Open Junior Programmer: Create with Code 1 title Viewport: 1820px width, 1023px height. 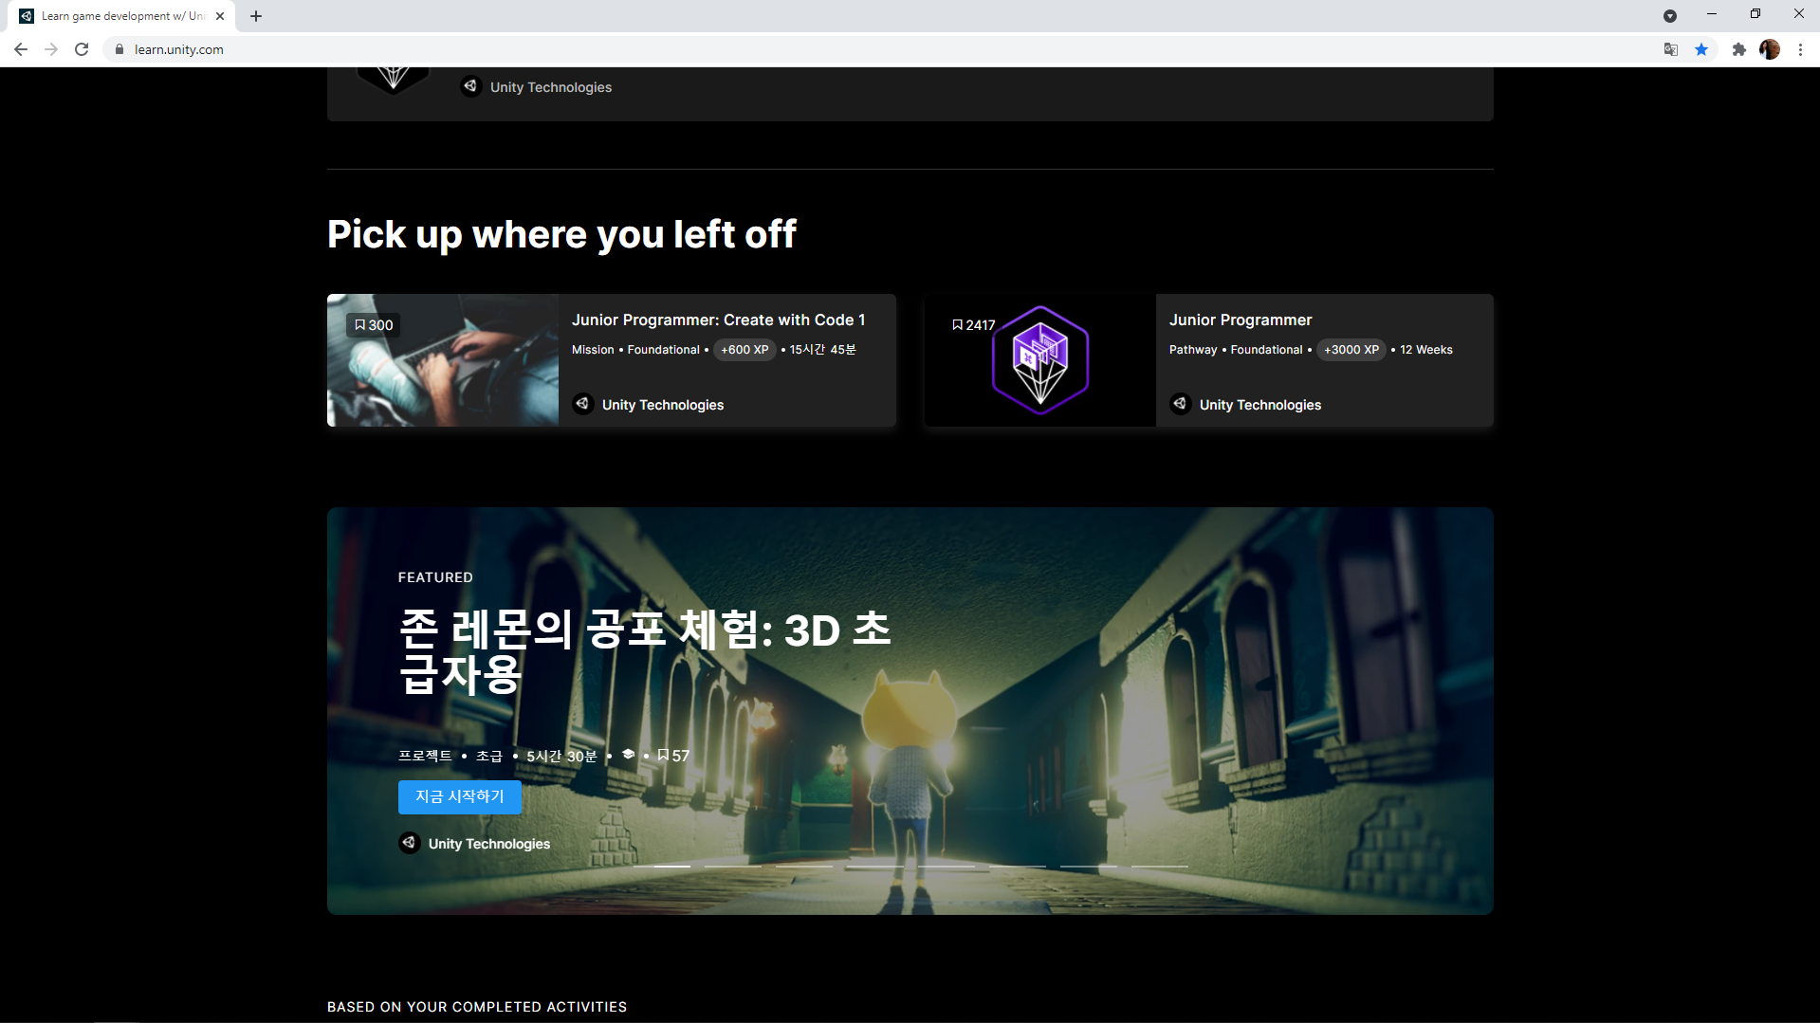718,320
